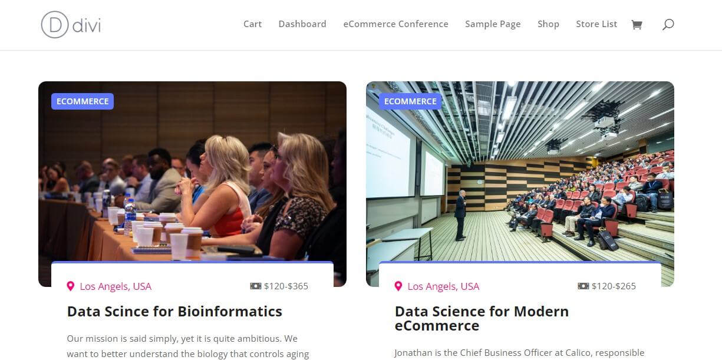This screenshot has width=722, height=360.
Task: Select Store List in navigation
Action: 596,24
